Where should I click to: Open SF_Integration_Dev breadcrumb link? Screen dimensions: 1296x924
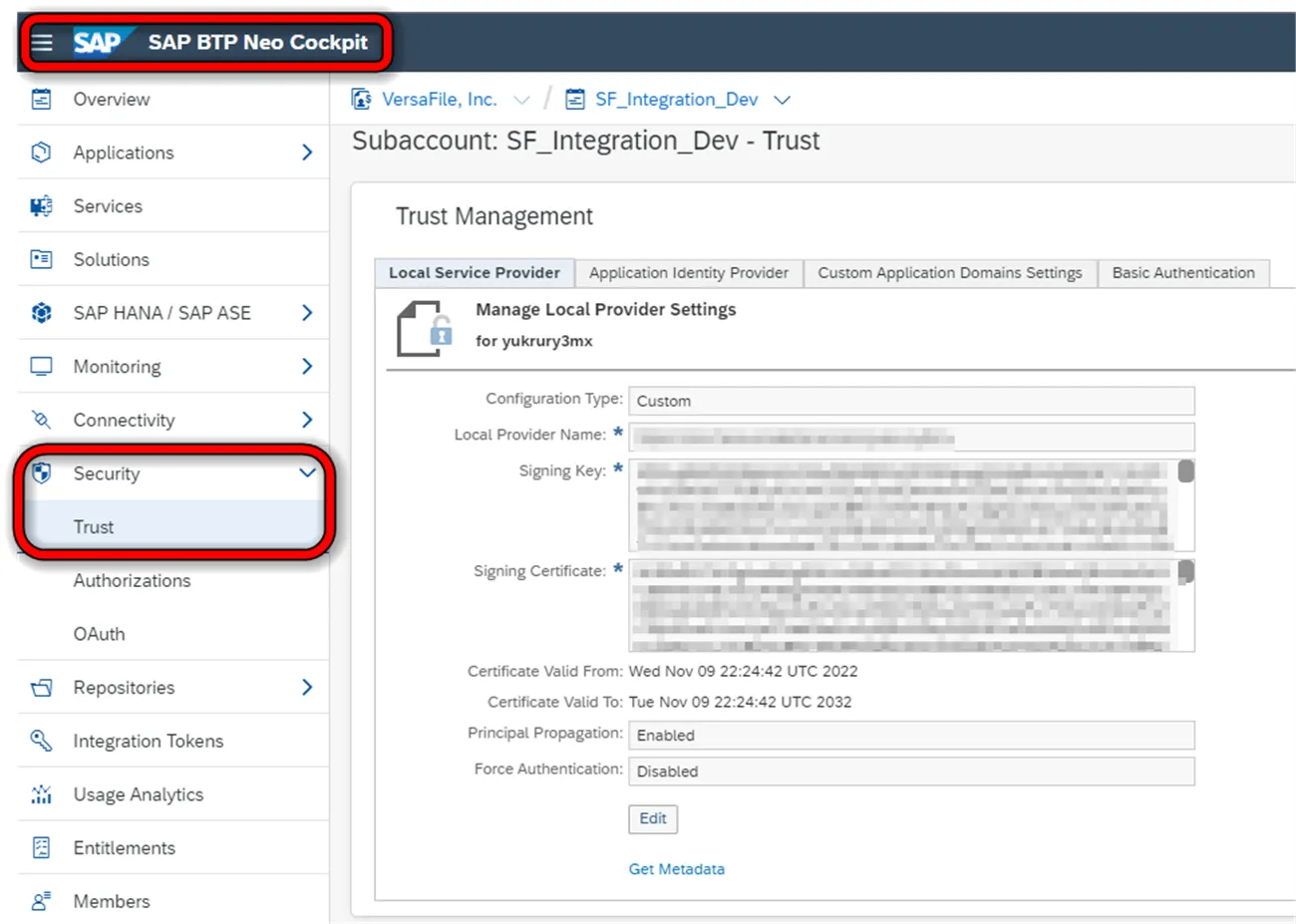coord(677,99)
